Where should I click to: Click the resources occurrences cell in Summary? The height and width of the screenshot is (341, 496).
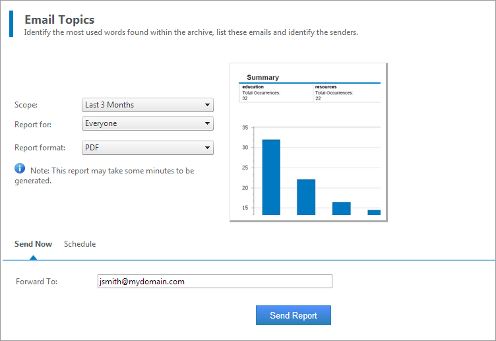[x=347, y=93]
